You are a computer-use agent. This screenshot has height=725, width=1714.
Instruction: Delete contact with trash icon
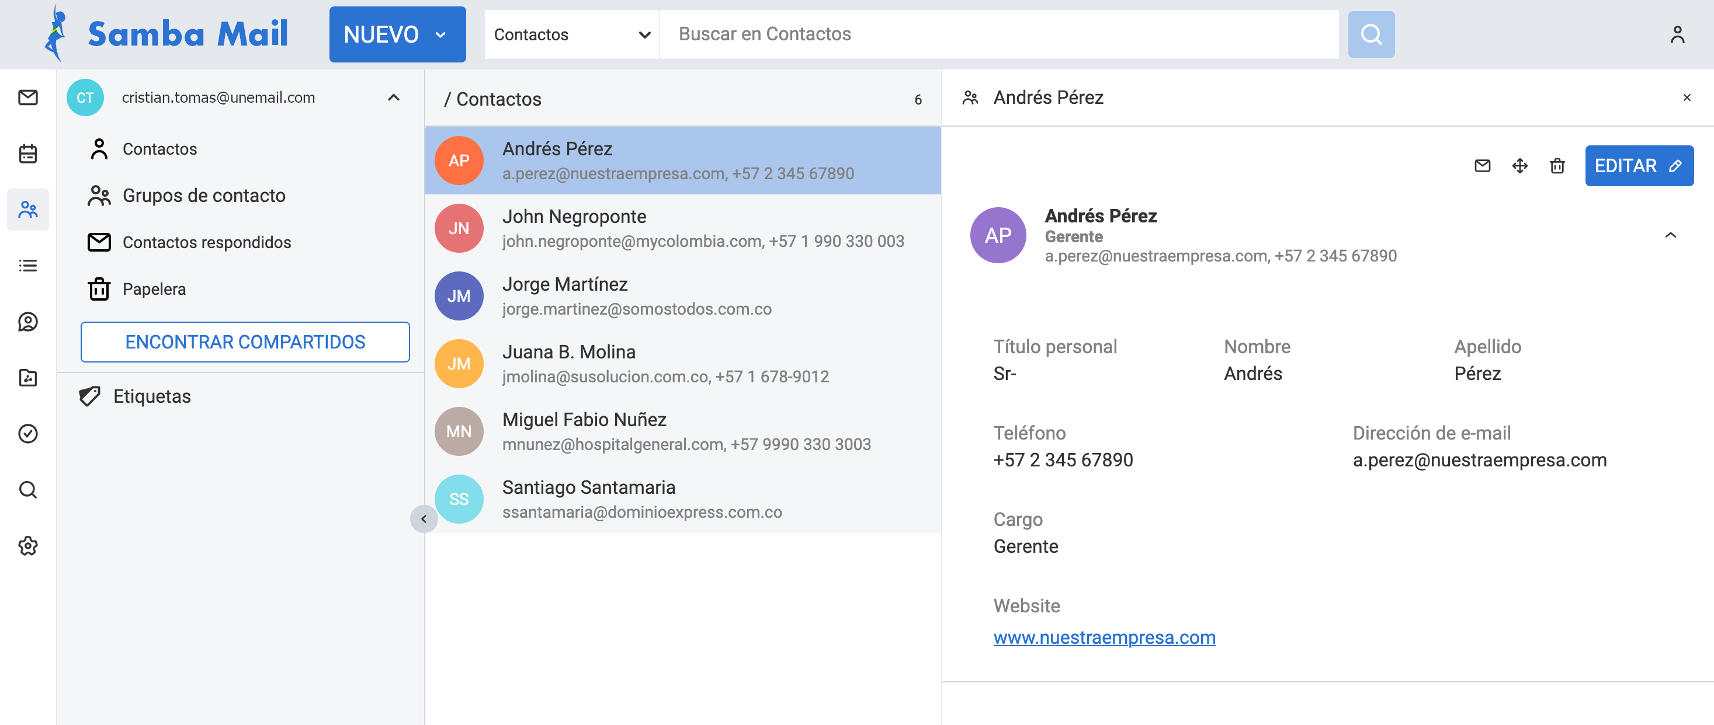click(1557, 166)
